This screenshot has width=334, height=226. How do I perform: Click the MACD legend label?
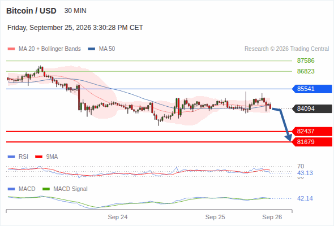[27, 189]
